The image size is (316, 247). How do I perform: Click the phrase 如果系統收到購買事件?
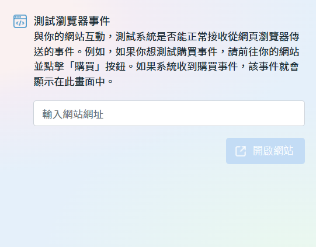pyautogui.click(x=187, y=67)
